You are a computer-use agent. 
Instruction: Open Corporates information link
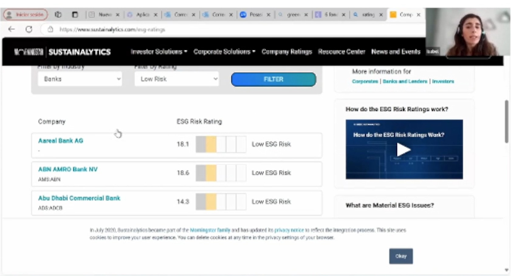point(365,81)
